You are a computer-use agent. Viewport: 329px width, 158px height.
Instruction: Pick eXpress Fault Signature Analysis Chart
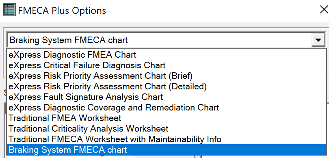167,97
